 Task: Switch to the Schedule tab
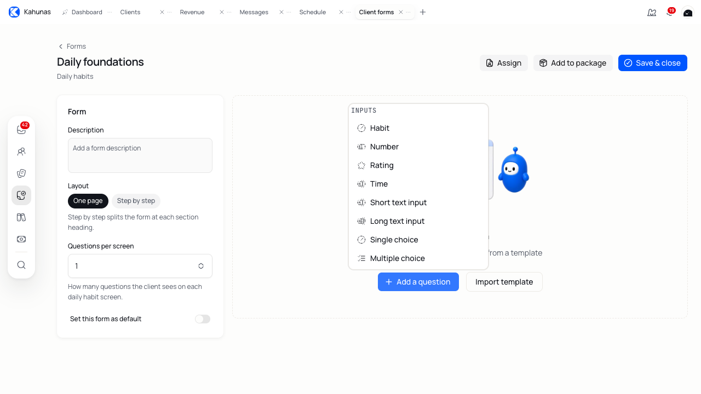[x=313, y=12]
